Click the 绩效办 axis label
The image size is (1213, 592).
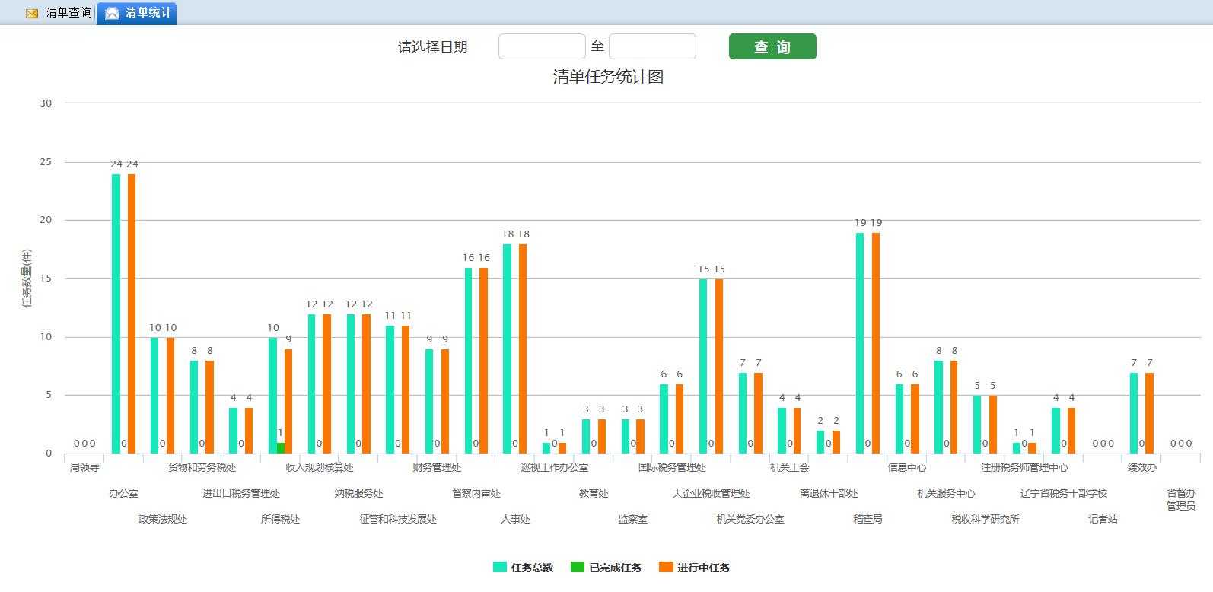coord(1141,467)
